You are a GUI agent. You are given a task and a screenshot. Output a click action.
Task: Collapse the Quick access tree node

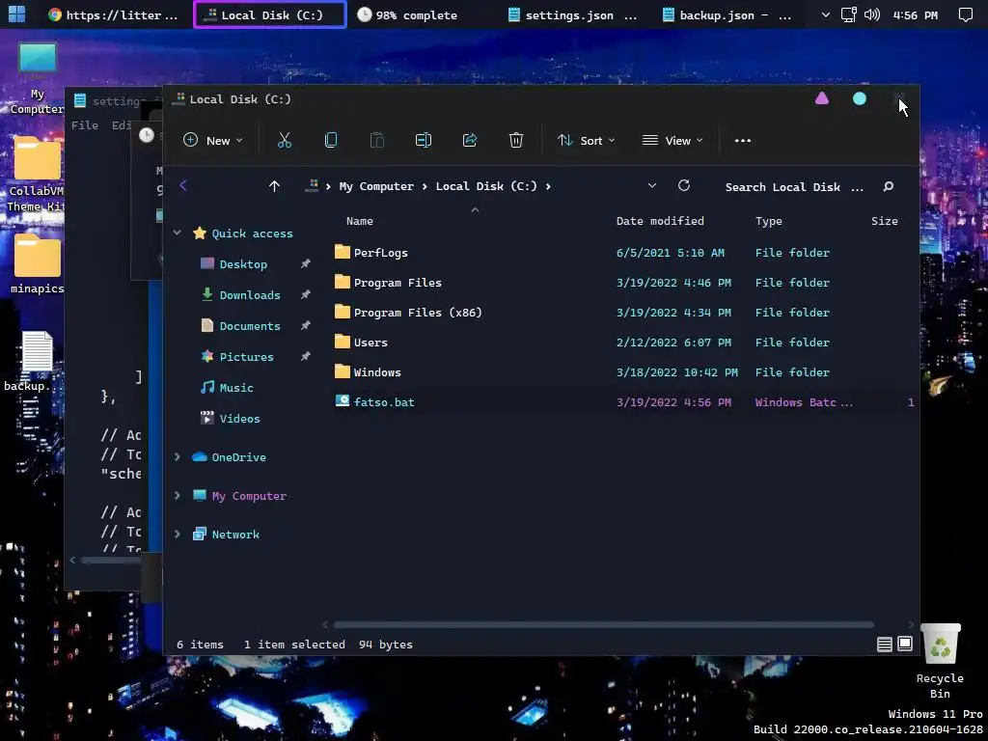point(178,233)
